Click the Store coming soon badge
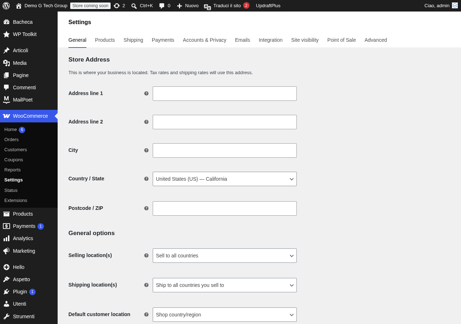The width and height of the screenshot is (461, 324). click(x=90, y=6)
